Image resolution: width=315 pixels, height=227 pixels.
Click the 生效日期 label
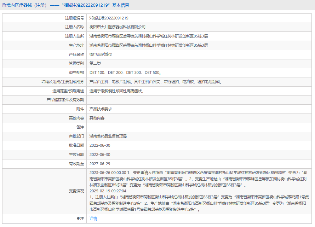[76, 155]
